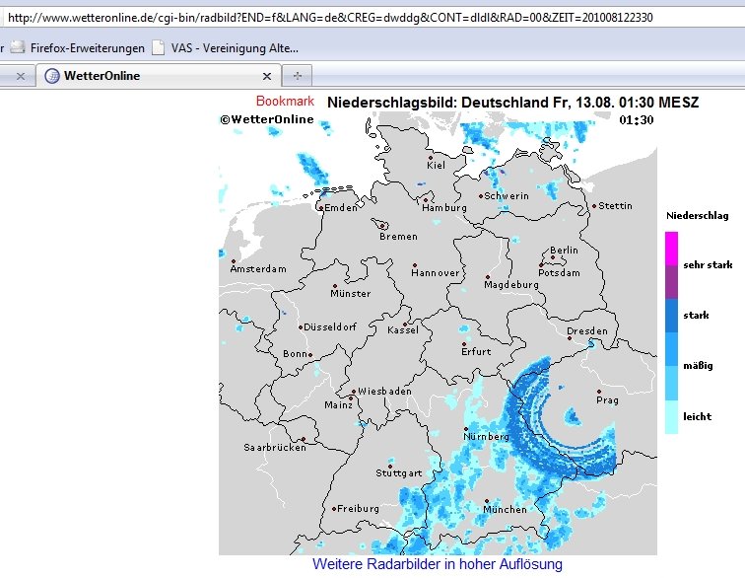The width and height of the screenshot is (745, 578).
Task: Click the pale cyan swatch at the legend bottom
Action: pyautogui.click(x=671, y=417)
